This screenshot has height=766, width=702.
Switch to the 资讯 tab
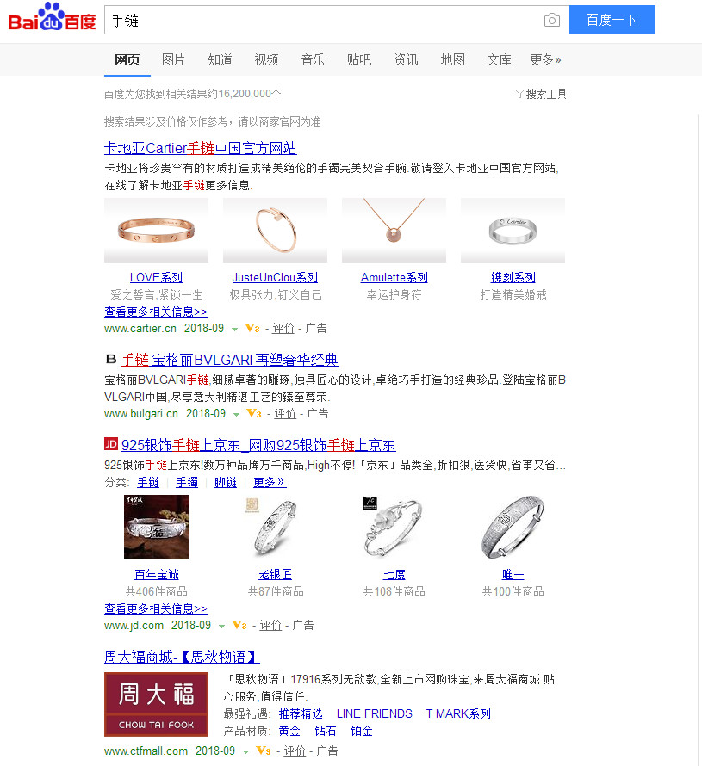407,60
